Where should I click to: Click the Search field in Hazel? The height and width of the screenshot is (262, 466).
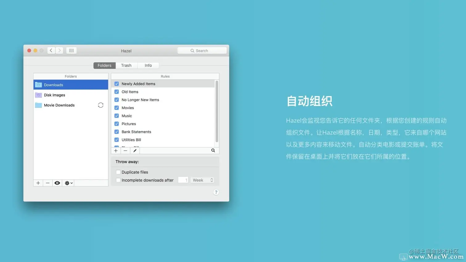coord(202,50)
